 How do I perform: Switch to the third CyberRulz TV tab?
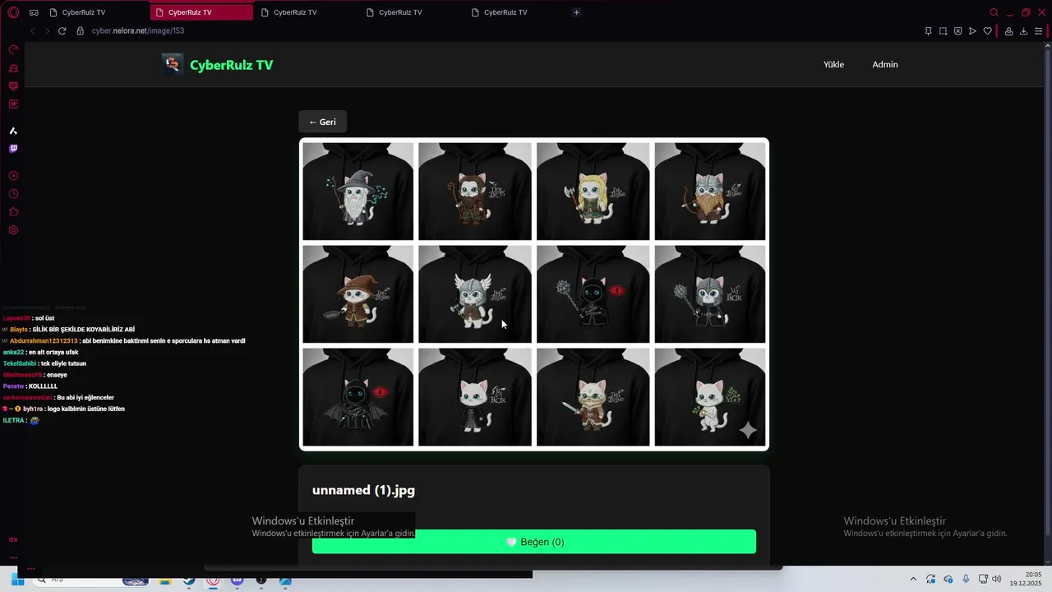pos(307,12)
